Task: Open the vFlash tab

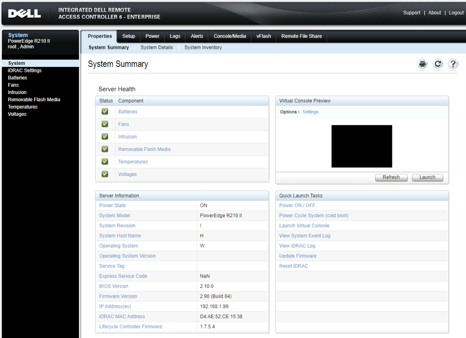Action: [x=264, y=36]
